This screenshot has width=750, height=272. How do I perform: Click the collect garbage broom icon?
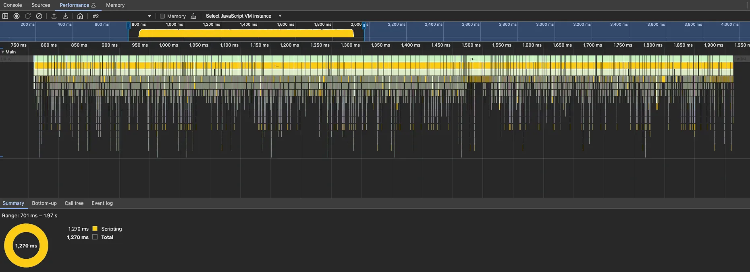pyautogui.click(x=193, y=16)
